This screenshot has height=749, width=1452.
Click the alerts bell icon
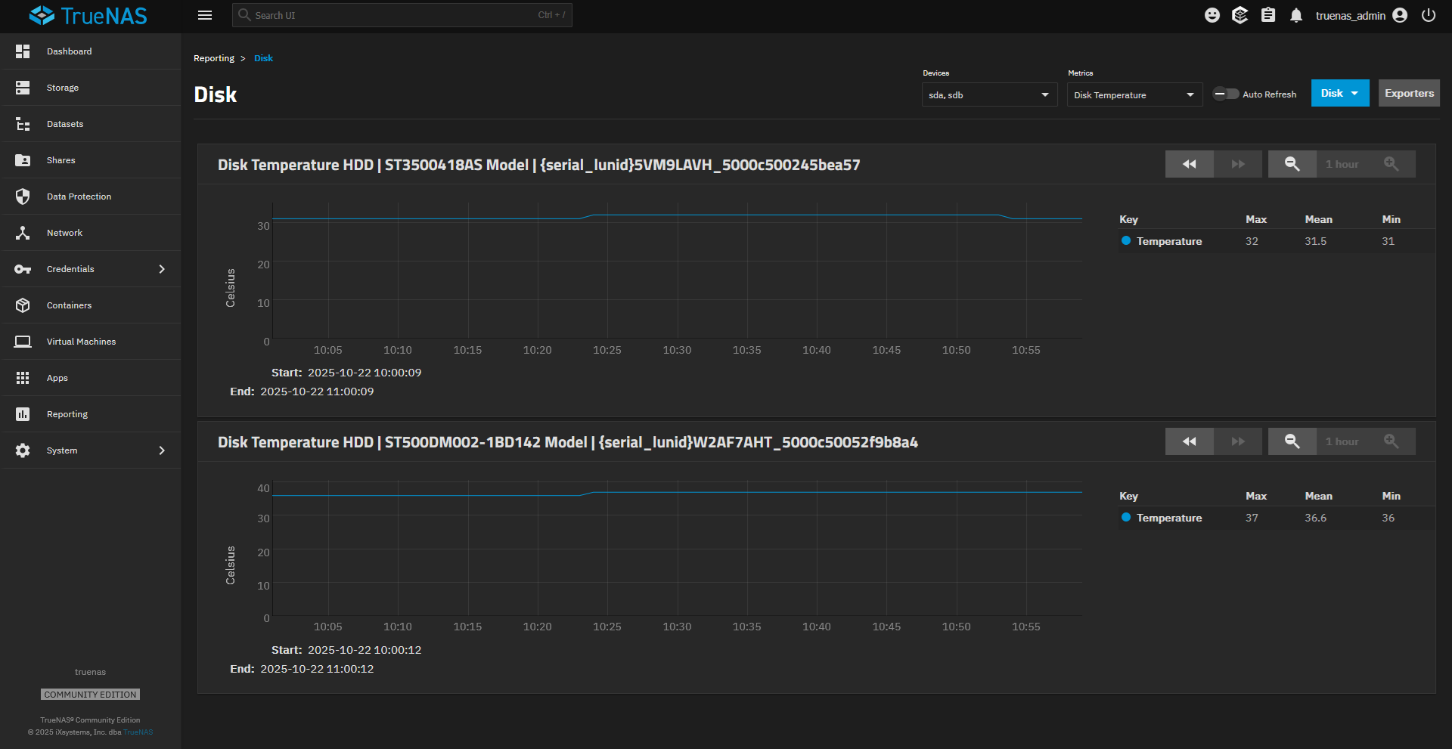click(x=1295, y=16)
